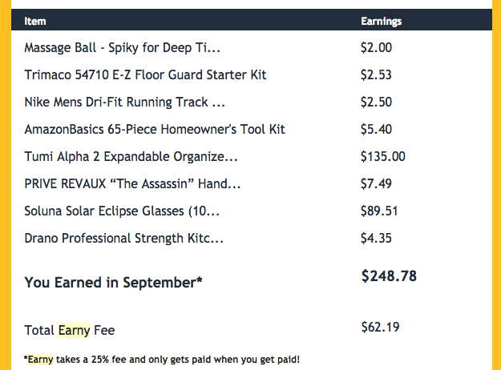
Task: Select the $89.51 earnings value
Action: coord(380,211)
